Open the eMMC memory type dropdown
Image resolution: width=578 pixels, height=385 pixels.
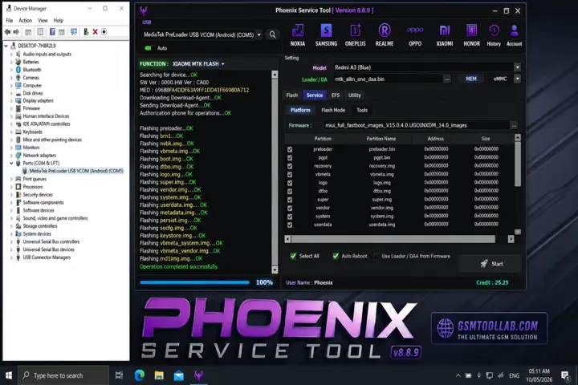pos(518,79)
